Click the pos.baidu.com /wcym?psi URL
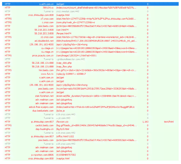This screenshot has width=181, height=164. click(x=96, y=89)
